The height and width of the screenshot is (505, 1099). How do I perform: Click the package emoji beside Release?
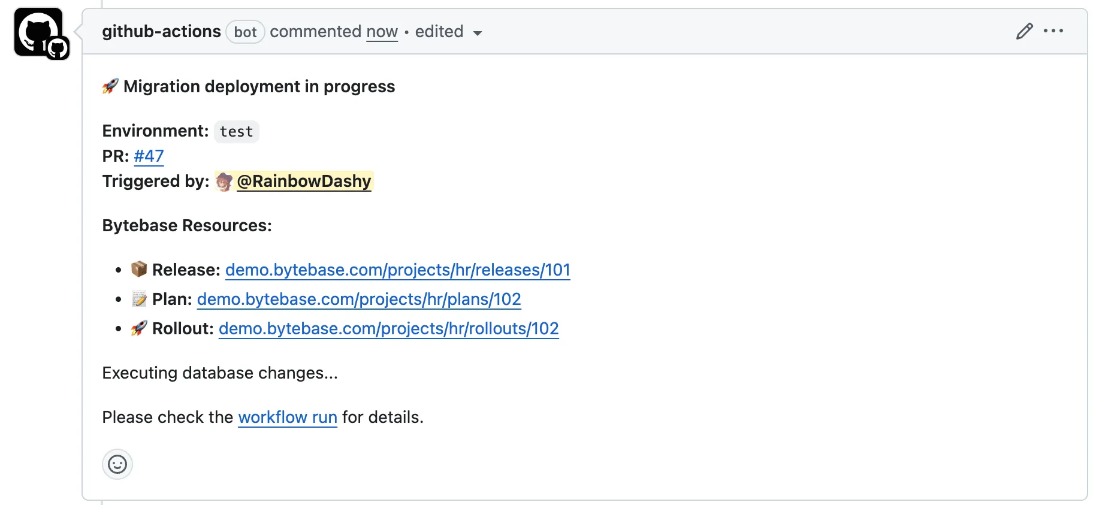139,270
